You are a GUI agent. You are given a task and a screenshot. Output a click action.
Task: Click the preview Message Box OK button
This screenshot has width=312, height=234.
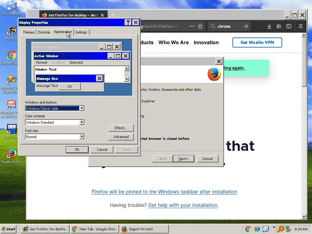(x=70, y=87)
